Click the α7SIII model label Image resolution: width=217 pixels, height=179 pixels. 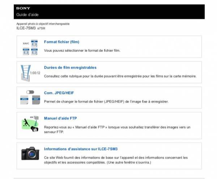pyautogui.click(x=42, y=28)
